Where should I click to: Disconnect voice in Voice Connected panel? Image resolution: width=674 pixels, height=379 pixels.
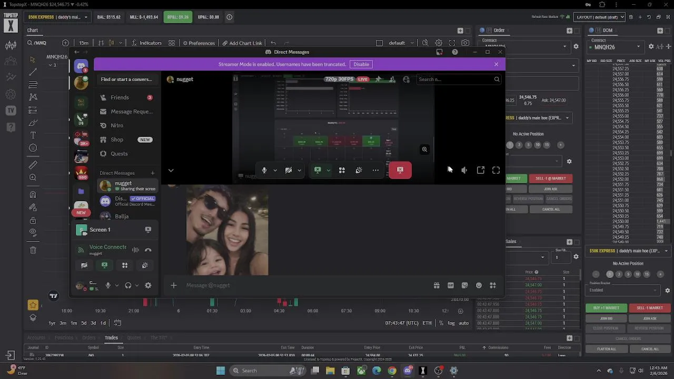click(x=148, y=250)
